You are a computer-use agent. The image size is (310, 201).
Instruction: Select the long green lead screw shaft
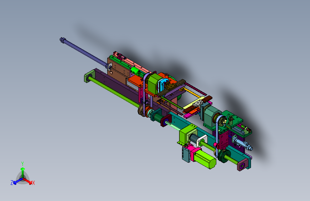coord(114,92)
